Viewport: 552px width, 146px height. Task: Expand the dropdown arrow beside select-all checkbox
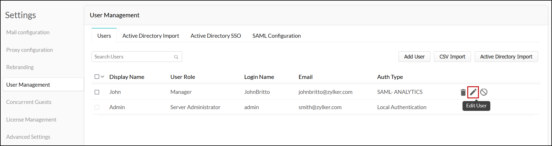[x=103, y=77]
